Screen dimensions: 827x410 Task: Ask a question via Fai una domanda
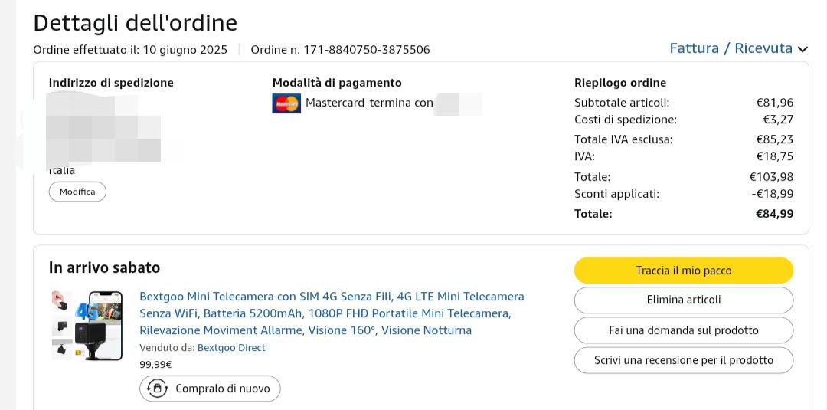click(683, 330)
